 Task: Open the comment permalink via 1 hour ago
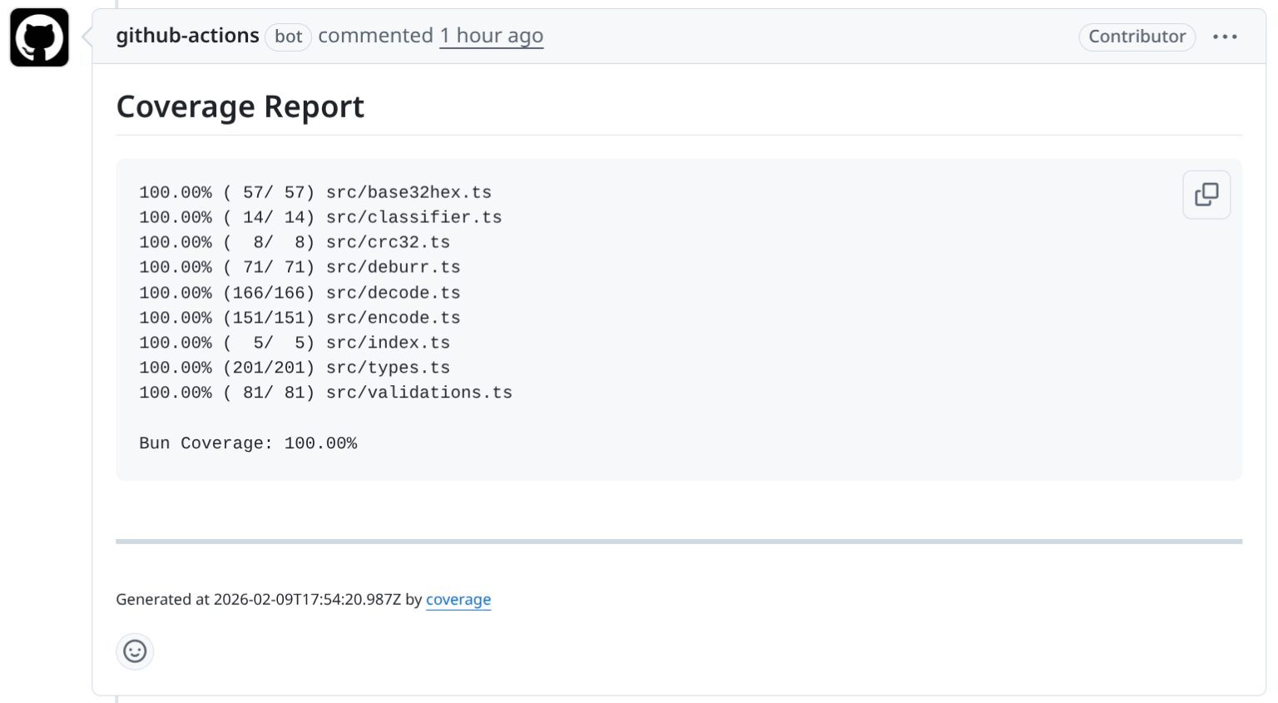(491, 36)
